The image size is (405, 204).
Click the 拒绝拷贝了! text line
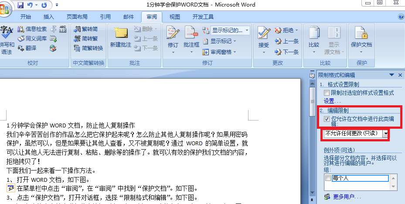(24, 161)
